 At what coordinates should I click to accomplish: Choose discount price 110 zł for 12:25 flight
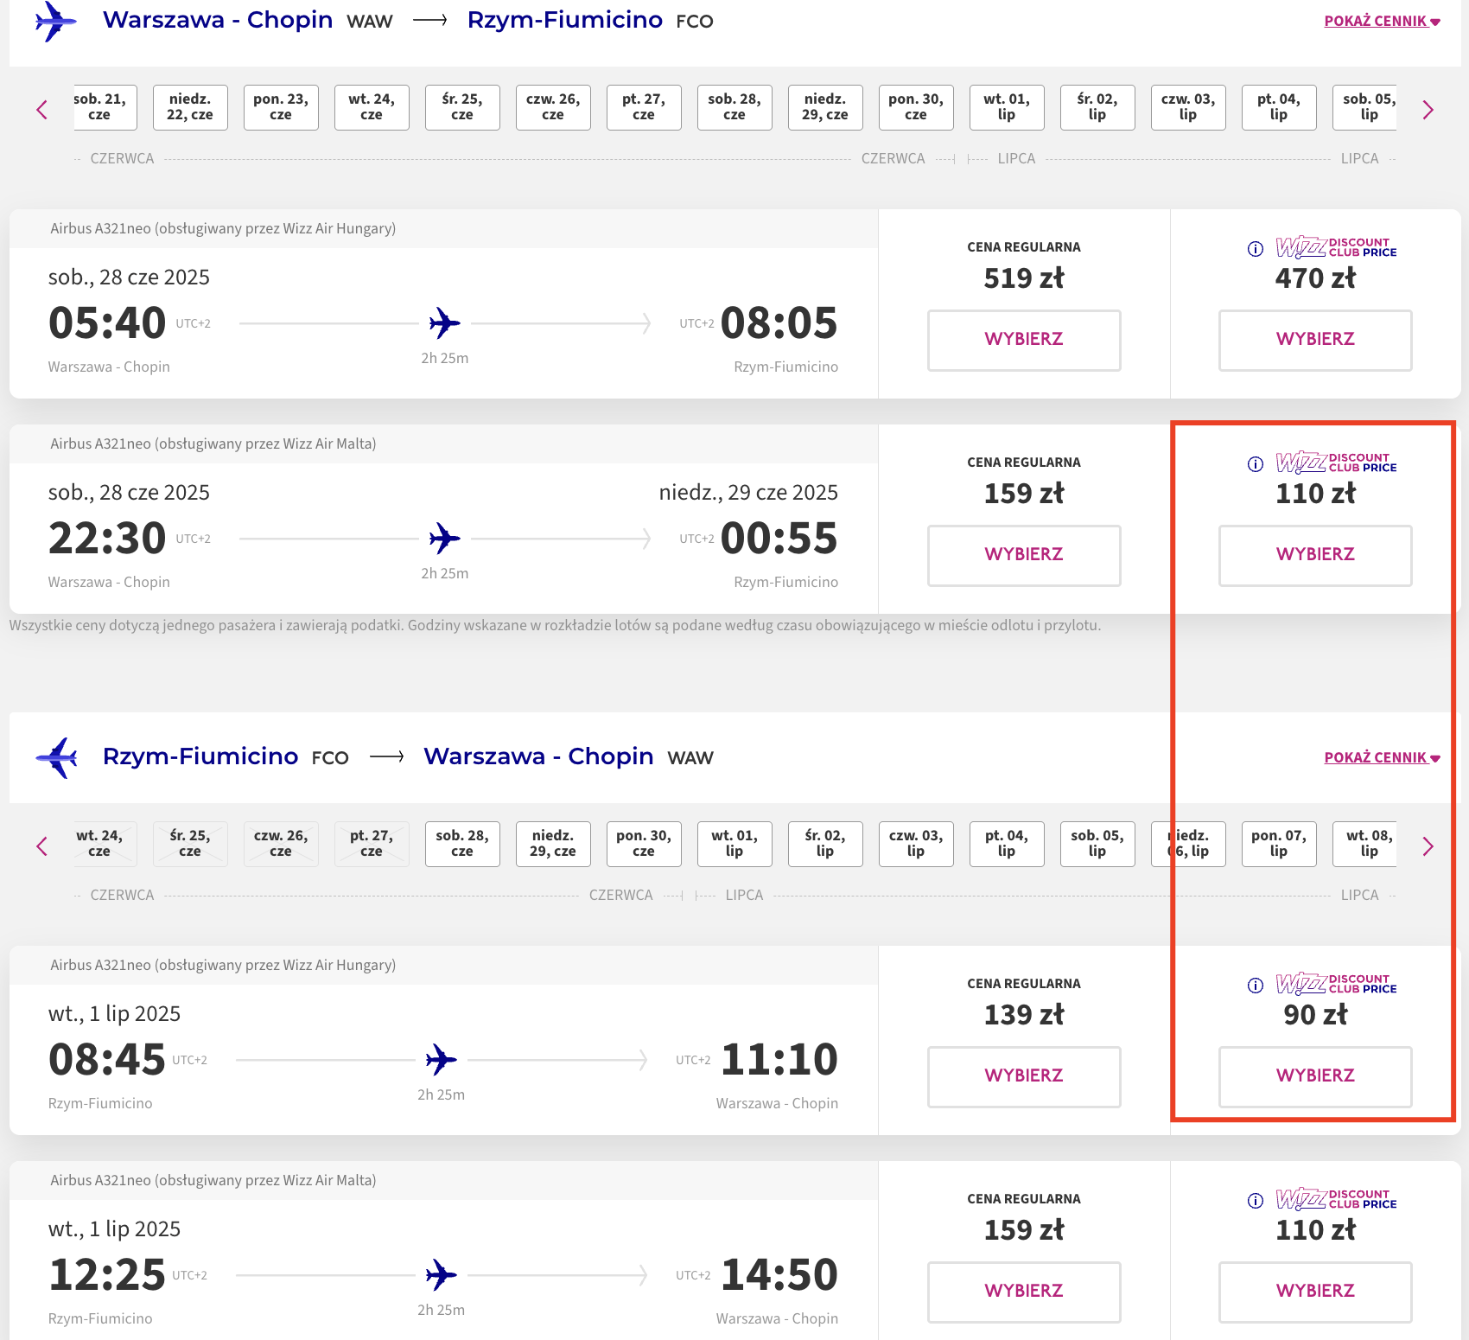pos(1314,1292)
